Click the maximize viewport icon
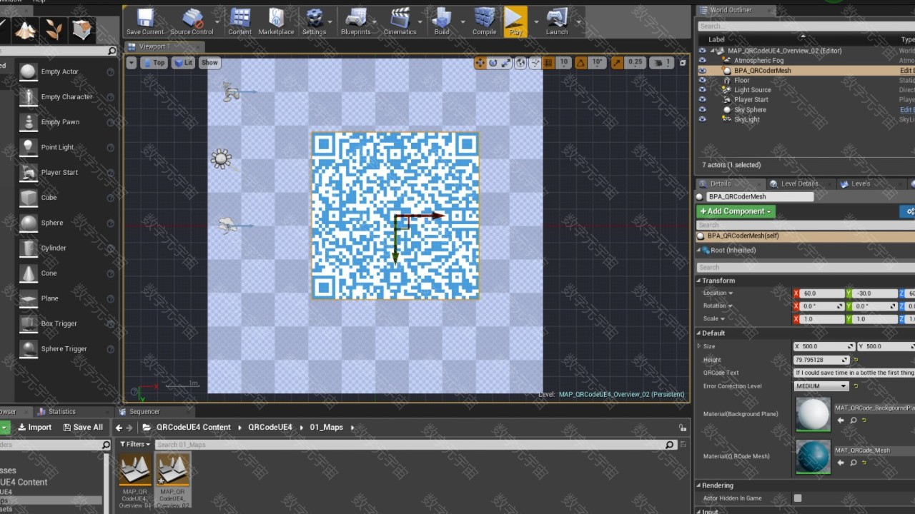 point(683,63)
